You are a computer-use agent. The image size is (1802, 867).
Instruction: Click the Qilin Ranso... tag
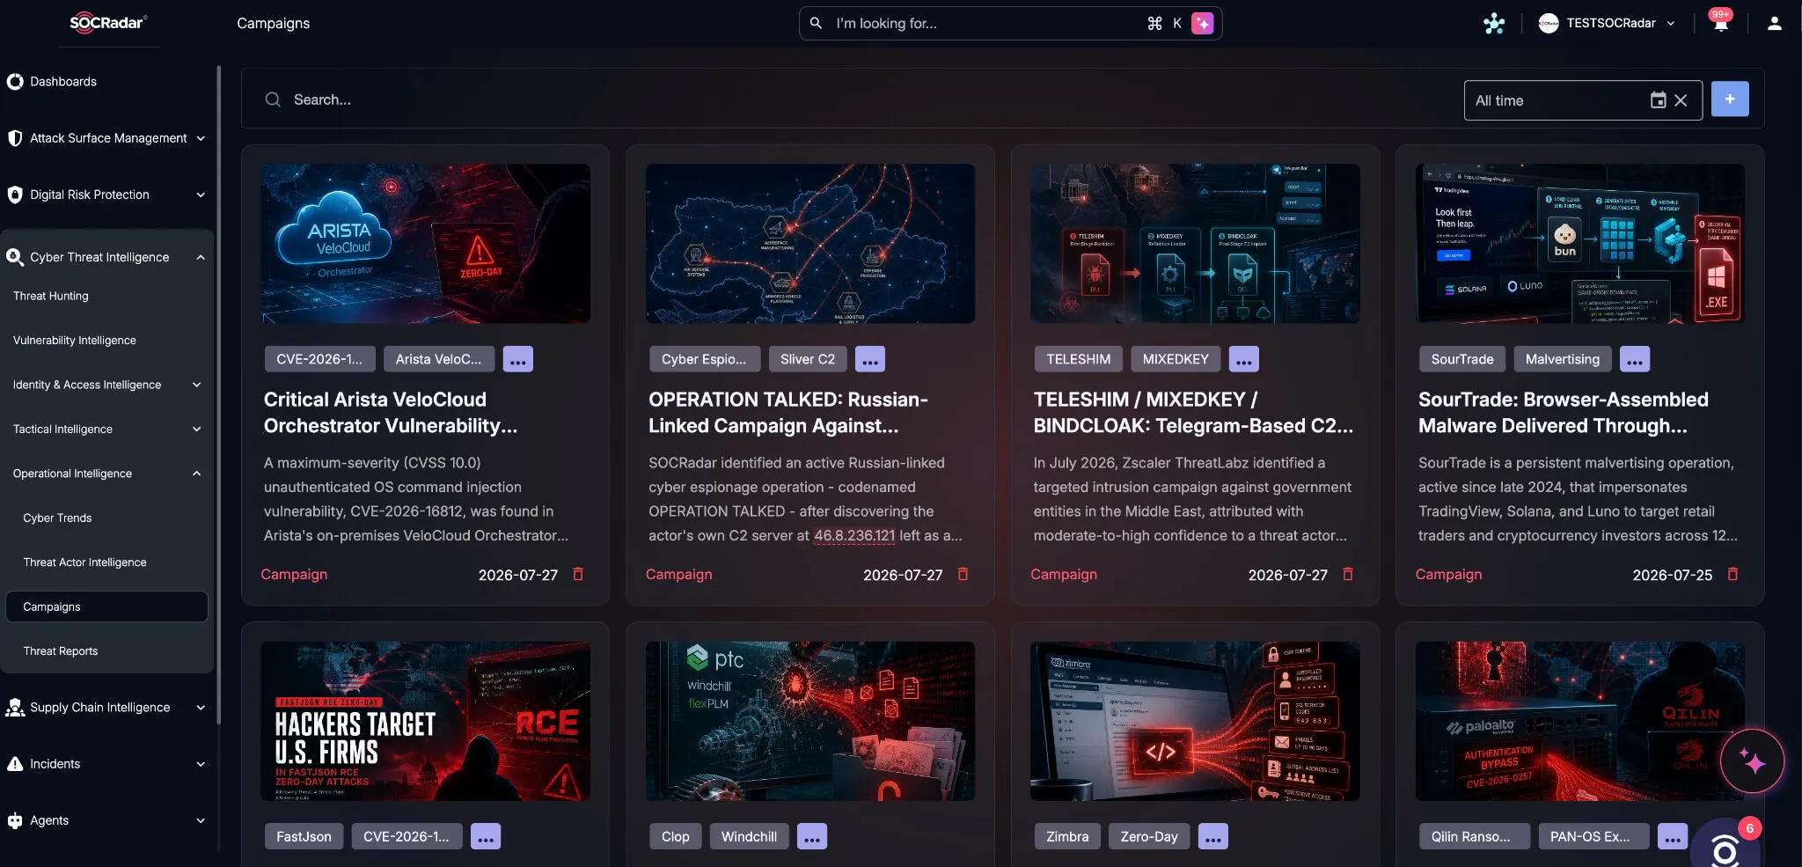(1475, 836)
